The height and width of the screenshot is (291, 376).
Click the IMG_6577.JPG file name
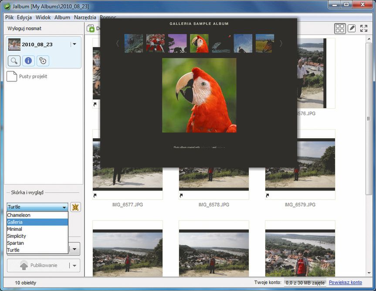pyautogui.click(x=128, y=205)
